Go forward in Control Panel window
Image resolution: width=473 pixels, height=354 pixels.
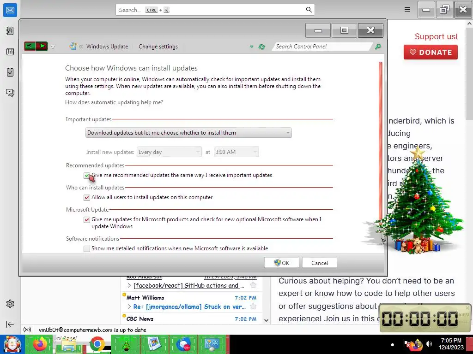point(42,47)
